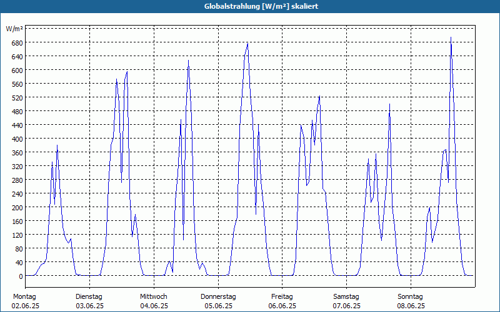Click the 05.06.25 date label

point(219,306)
